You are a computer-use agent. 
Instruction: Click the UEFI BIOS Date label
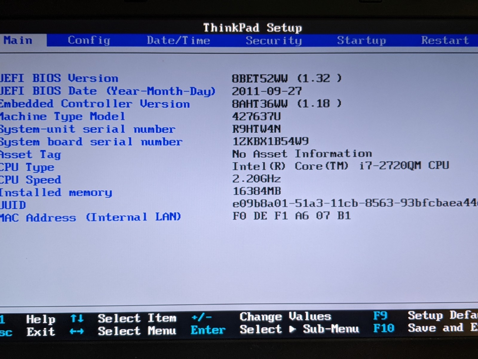(x=108, y=91)
